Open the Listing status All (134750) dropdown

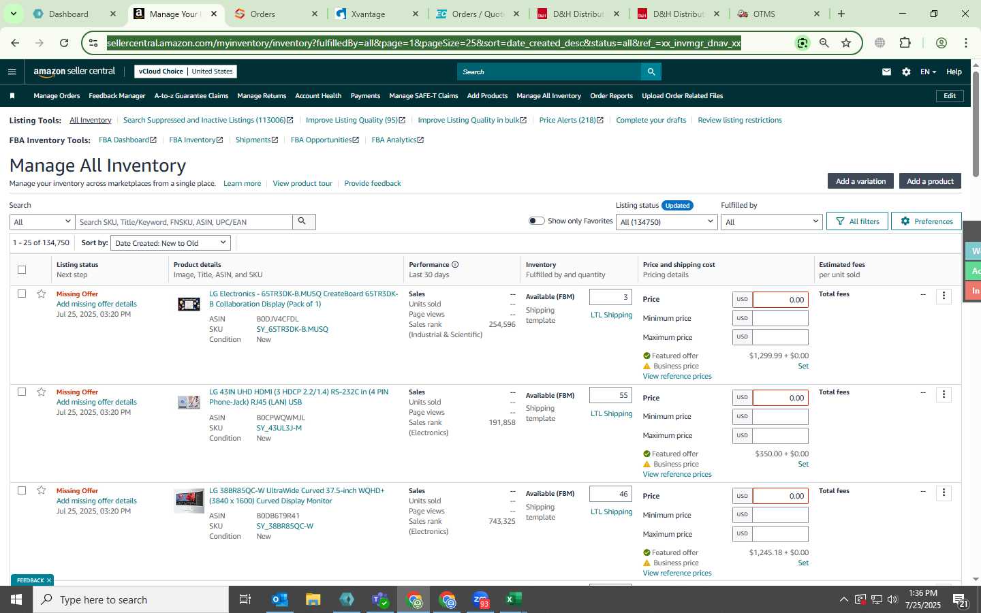666,222
